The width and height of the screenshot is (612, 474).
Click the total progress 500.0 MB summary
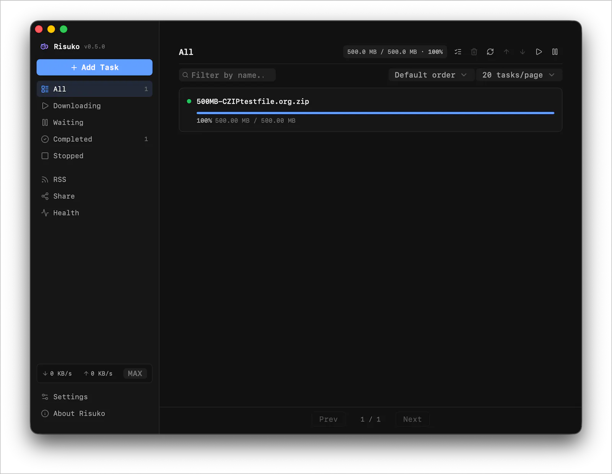395,52
